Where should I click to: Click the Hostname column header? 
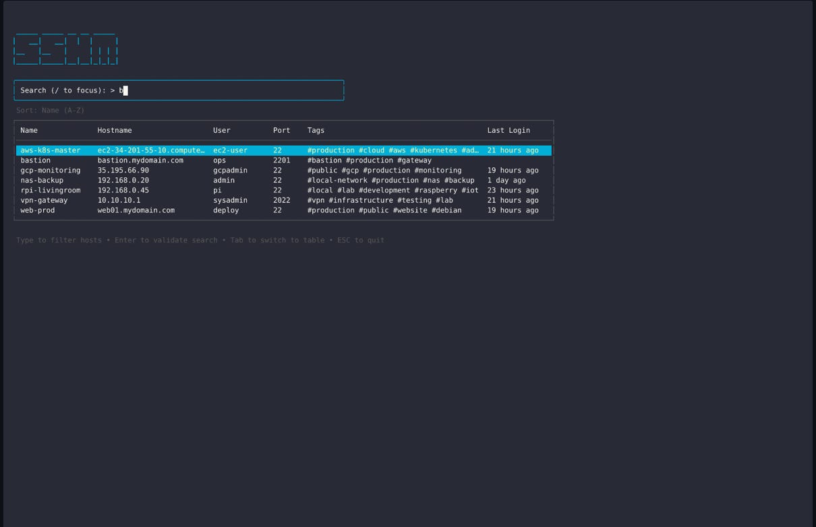coord(115,130)
